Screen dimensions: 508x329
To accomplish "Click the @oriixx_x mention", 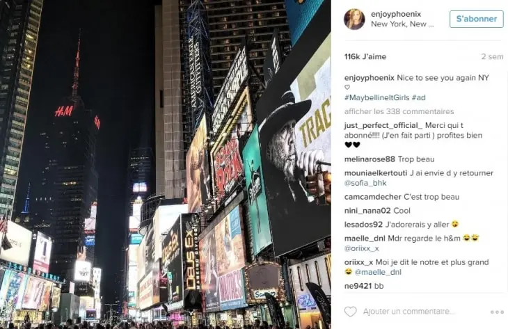I will point(362,248).
